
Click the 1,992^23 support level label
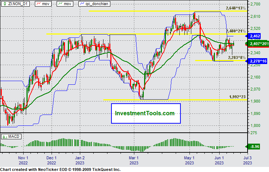point(237,96)
